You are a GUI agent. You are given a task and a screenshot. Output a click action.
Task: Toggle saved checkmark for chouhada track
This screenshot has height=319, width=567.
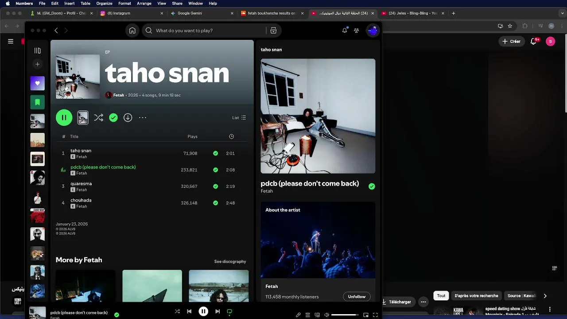(x=215, y=203)
